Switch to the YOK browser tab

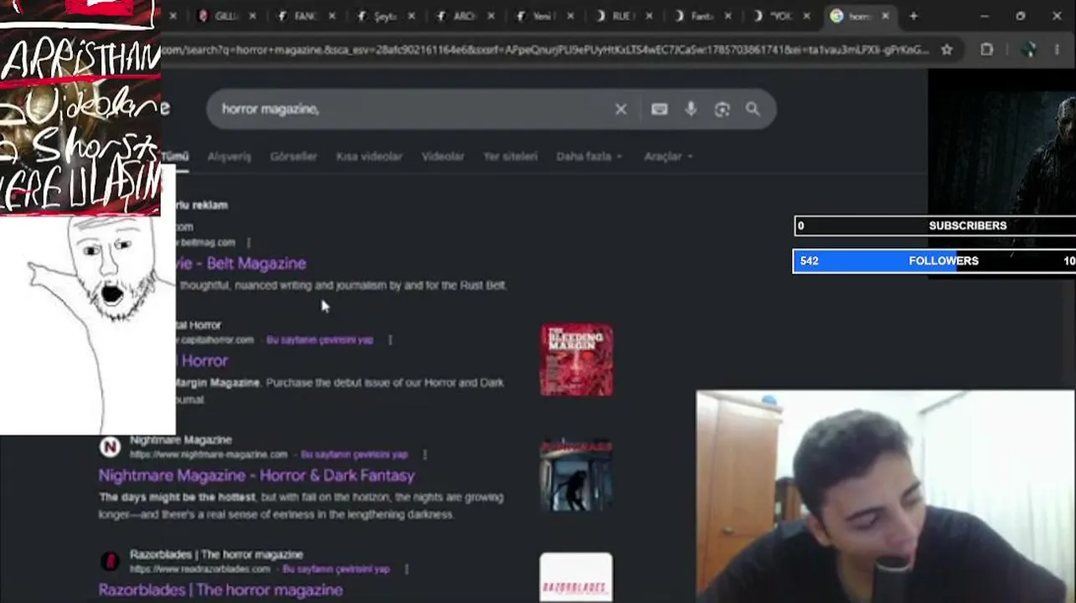pyautogui.click(x=779, y=16)
